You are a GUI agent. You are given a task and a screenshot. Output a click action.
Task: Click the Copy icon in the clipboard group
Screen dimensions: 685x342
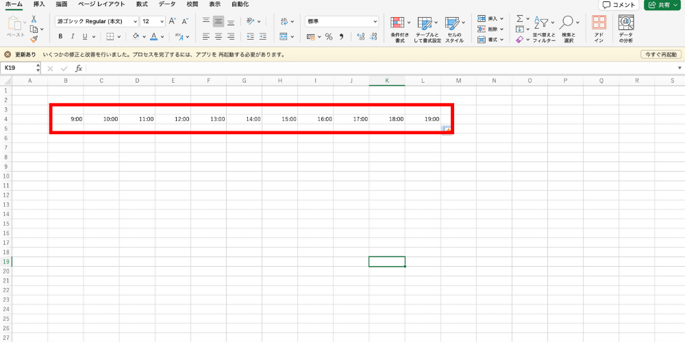(34, 29)
